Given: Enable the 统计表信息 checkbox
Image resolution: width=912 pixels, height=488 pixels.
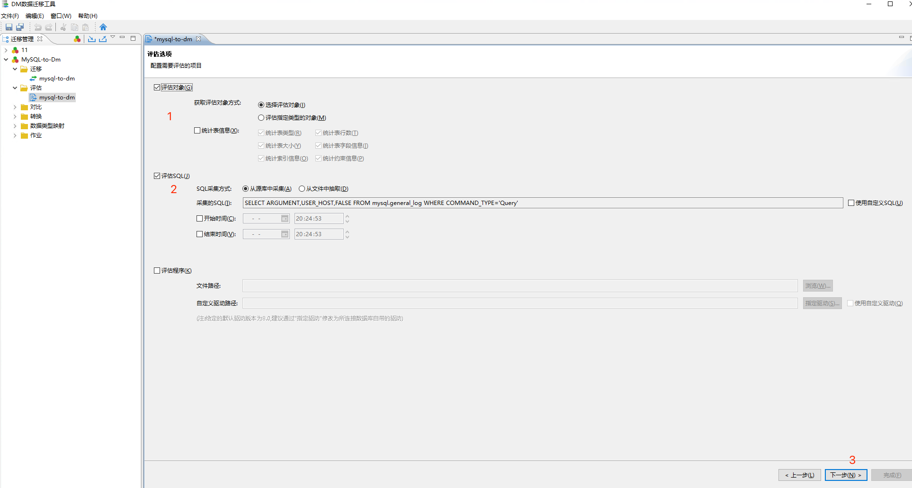Looking at the screenshot, I should pyautogui.click(x=197, y=130).
